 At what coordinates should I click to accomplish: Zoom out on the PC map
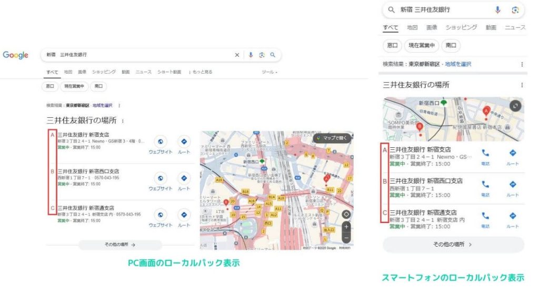346,238
